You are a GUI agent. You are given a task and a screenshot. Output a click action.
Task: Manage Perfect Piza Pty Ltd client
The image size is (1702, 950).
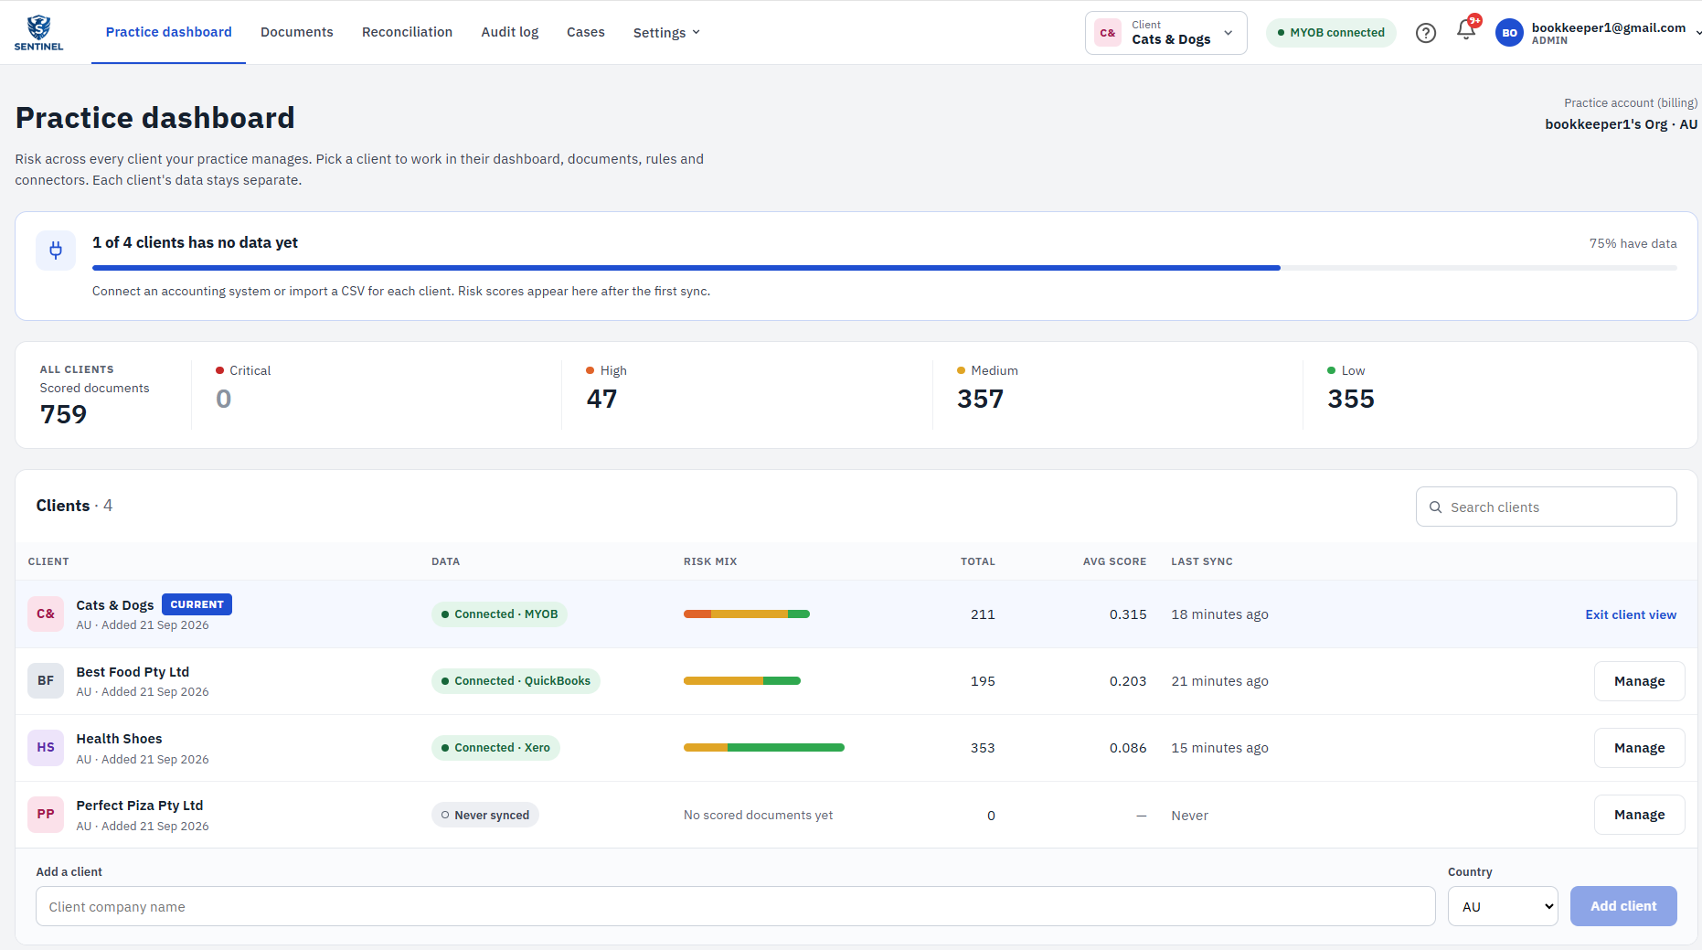tap(1639, 815)
